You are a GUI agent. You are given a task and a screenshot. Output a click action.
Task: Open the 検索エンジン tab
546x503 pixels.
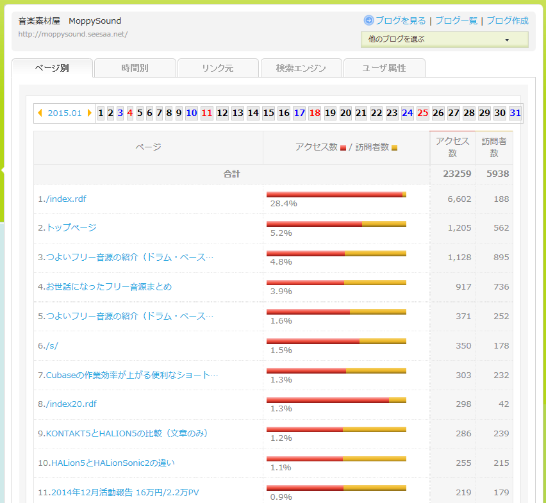tap(301, 68)
